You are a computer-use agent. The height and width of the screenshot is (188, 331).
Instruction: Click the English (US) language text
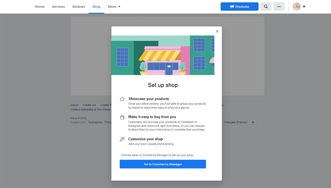78,122
